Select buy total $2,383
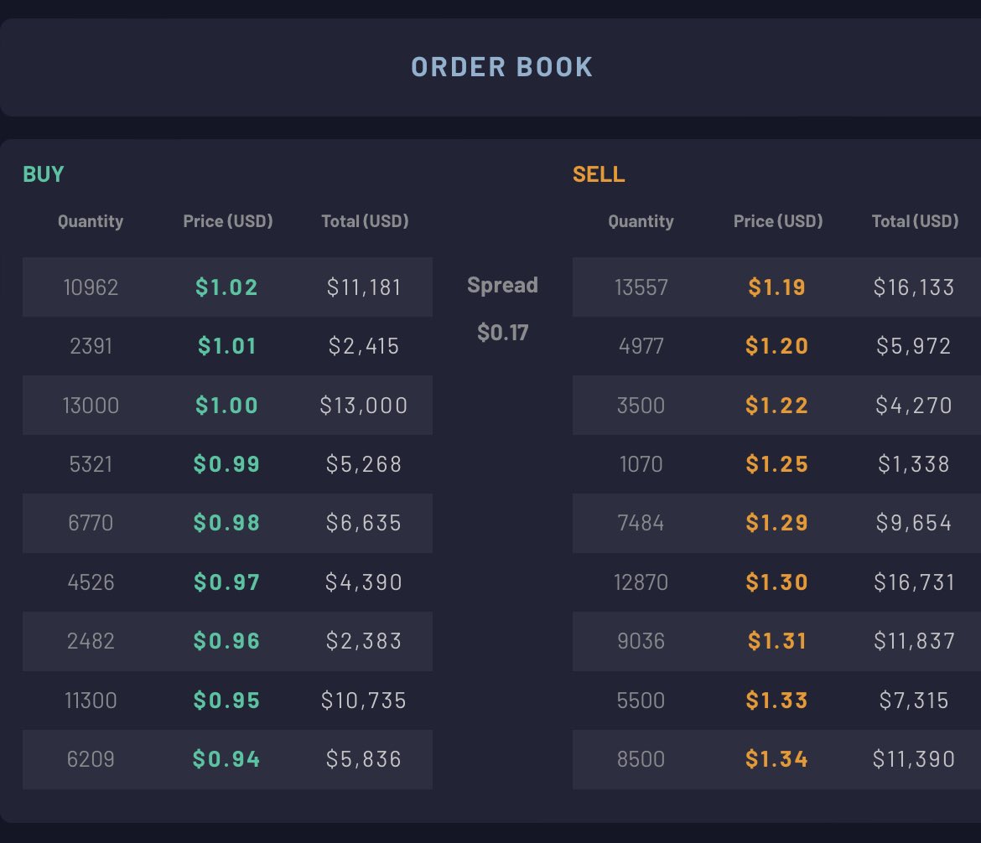Image resolution: width=981 pixels, height=843 pixels. 364,641
